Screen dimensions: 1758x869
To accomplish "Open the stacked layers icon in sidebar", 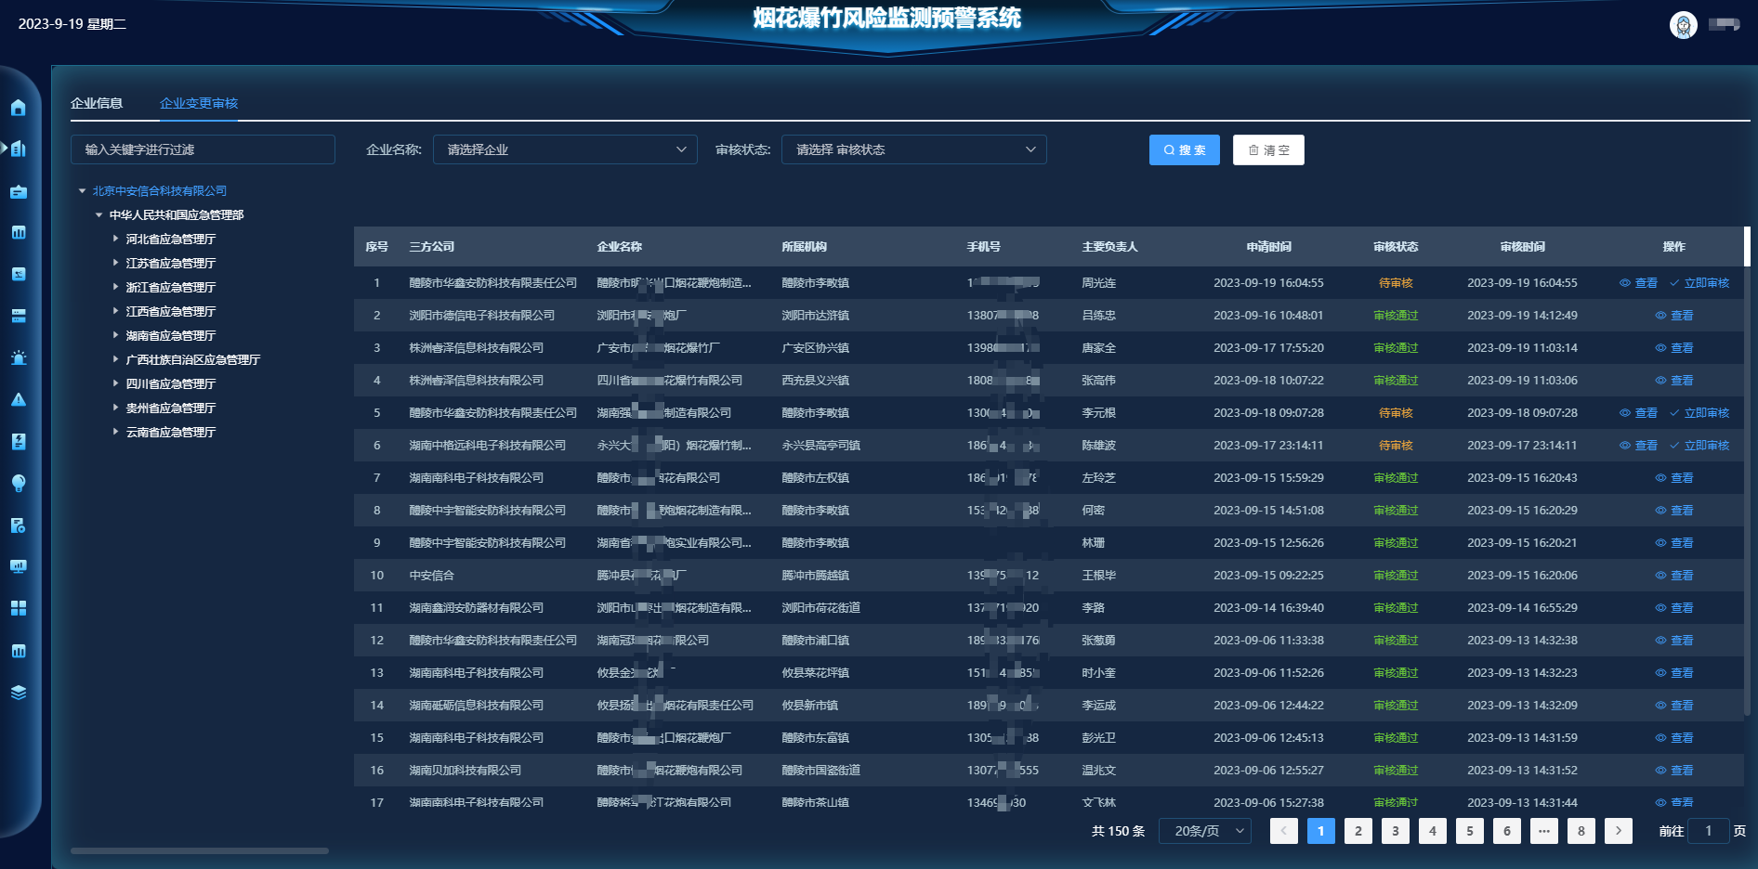I will click(19, 693).
